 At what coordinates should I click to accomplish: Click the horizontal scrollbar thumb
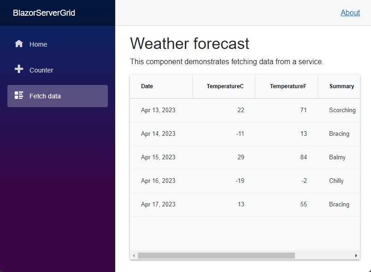pos(216,256)
